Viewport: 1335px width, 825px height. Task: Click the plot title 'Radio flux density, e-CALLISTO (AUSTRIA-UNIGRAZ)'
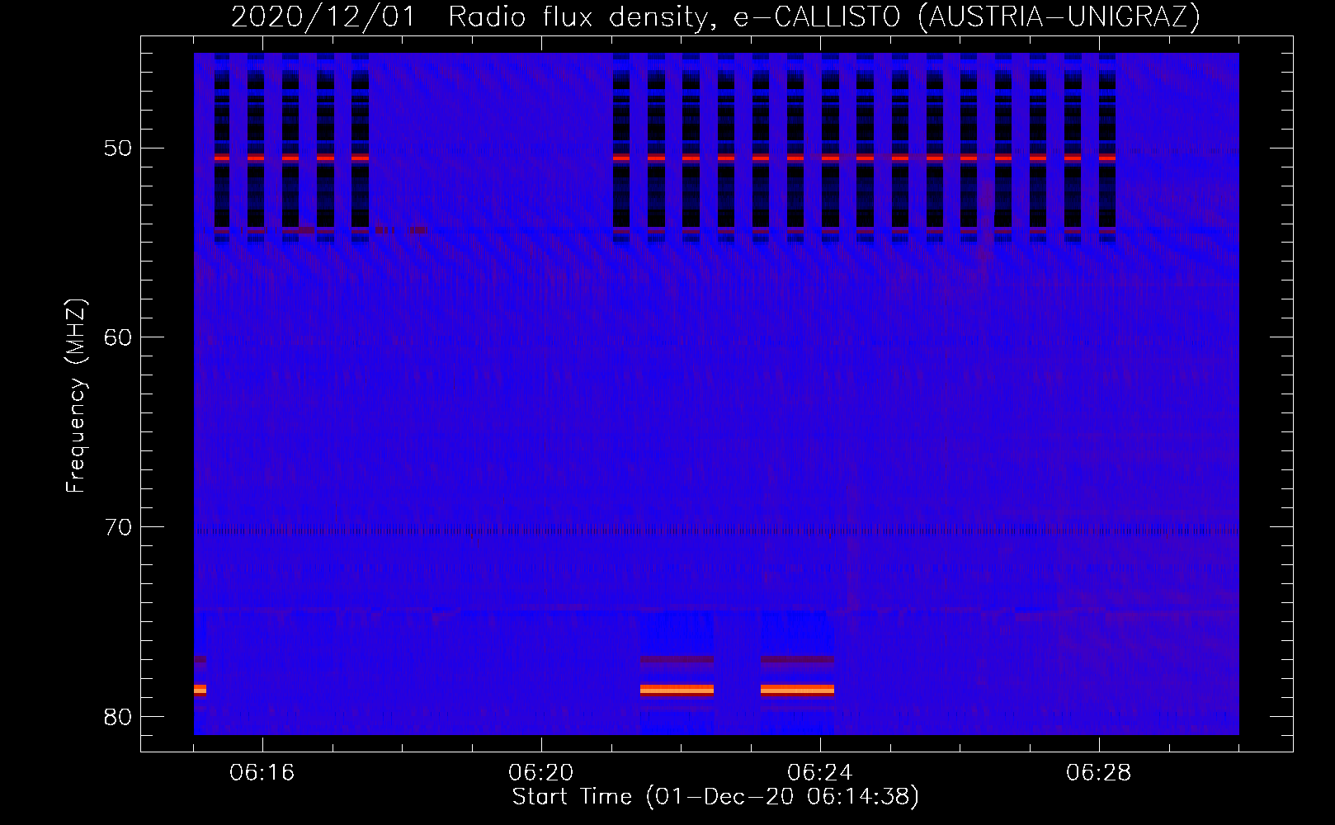(x=823, y=17)
